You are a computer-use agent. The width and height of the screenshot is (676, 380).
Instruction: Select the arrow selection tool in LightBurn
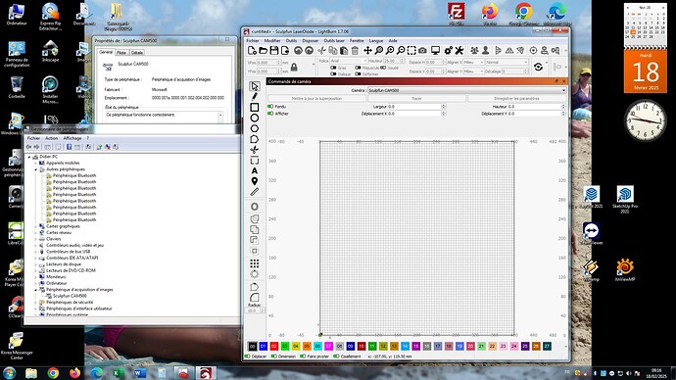coord(255,86)
